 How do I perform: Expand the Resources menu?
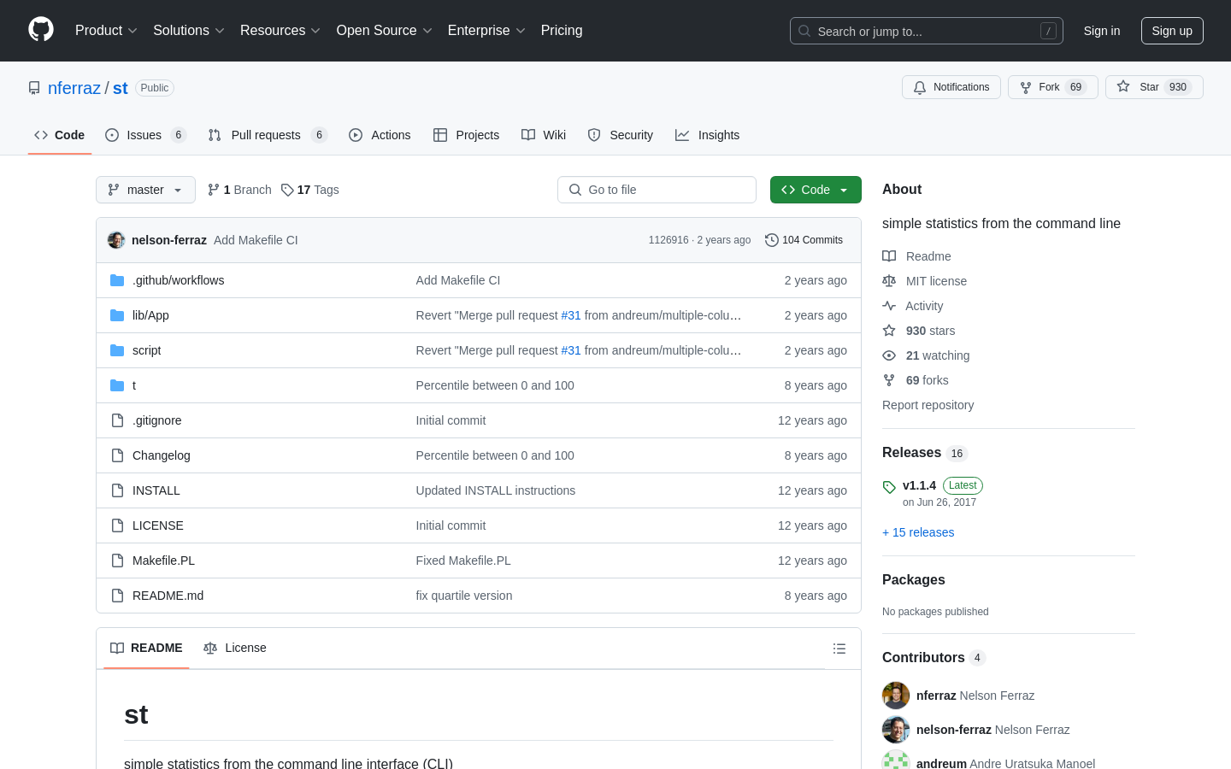280,31
